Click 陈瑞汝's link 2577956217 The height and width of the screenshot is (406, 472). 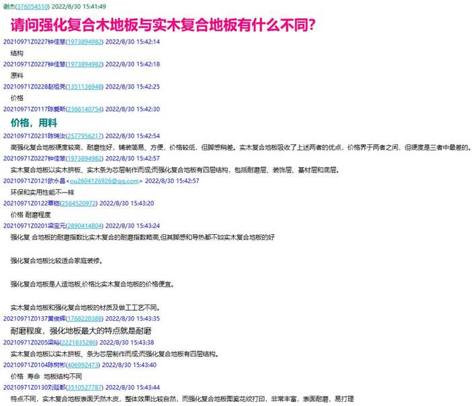84,136
